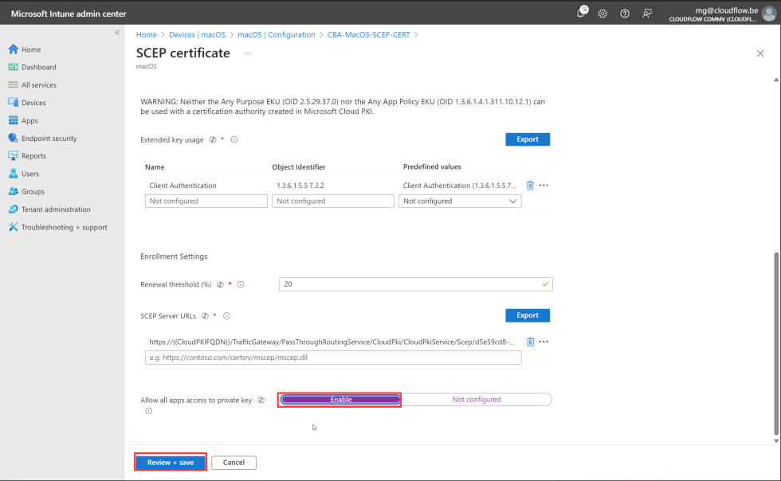The image size is (781, 481).
Task: Open Intune settings gear icon
Action: tap(602, 14)
